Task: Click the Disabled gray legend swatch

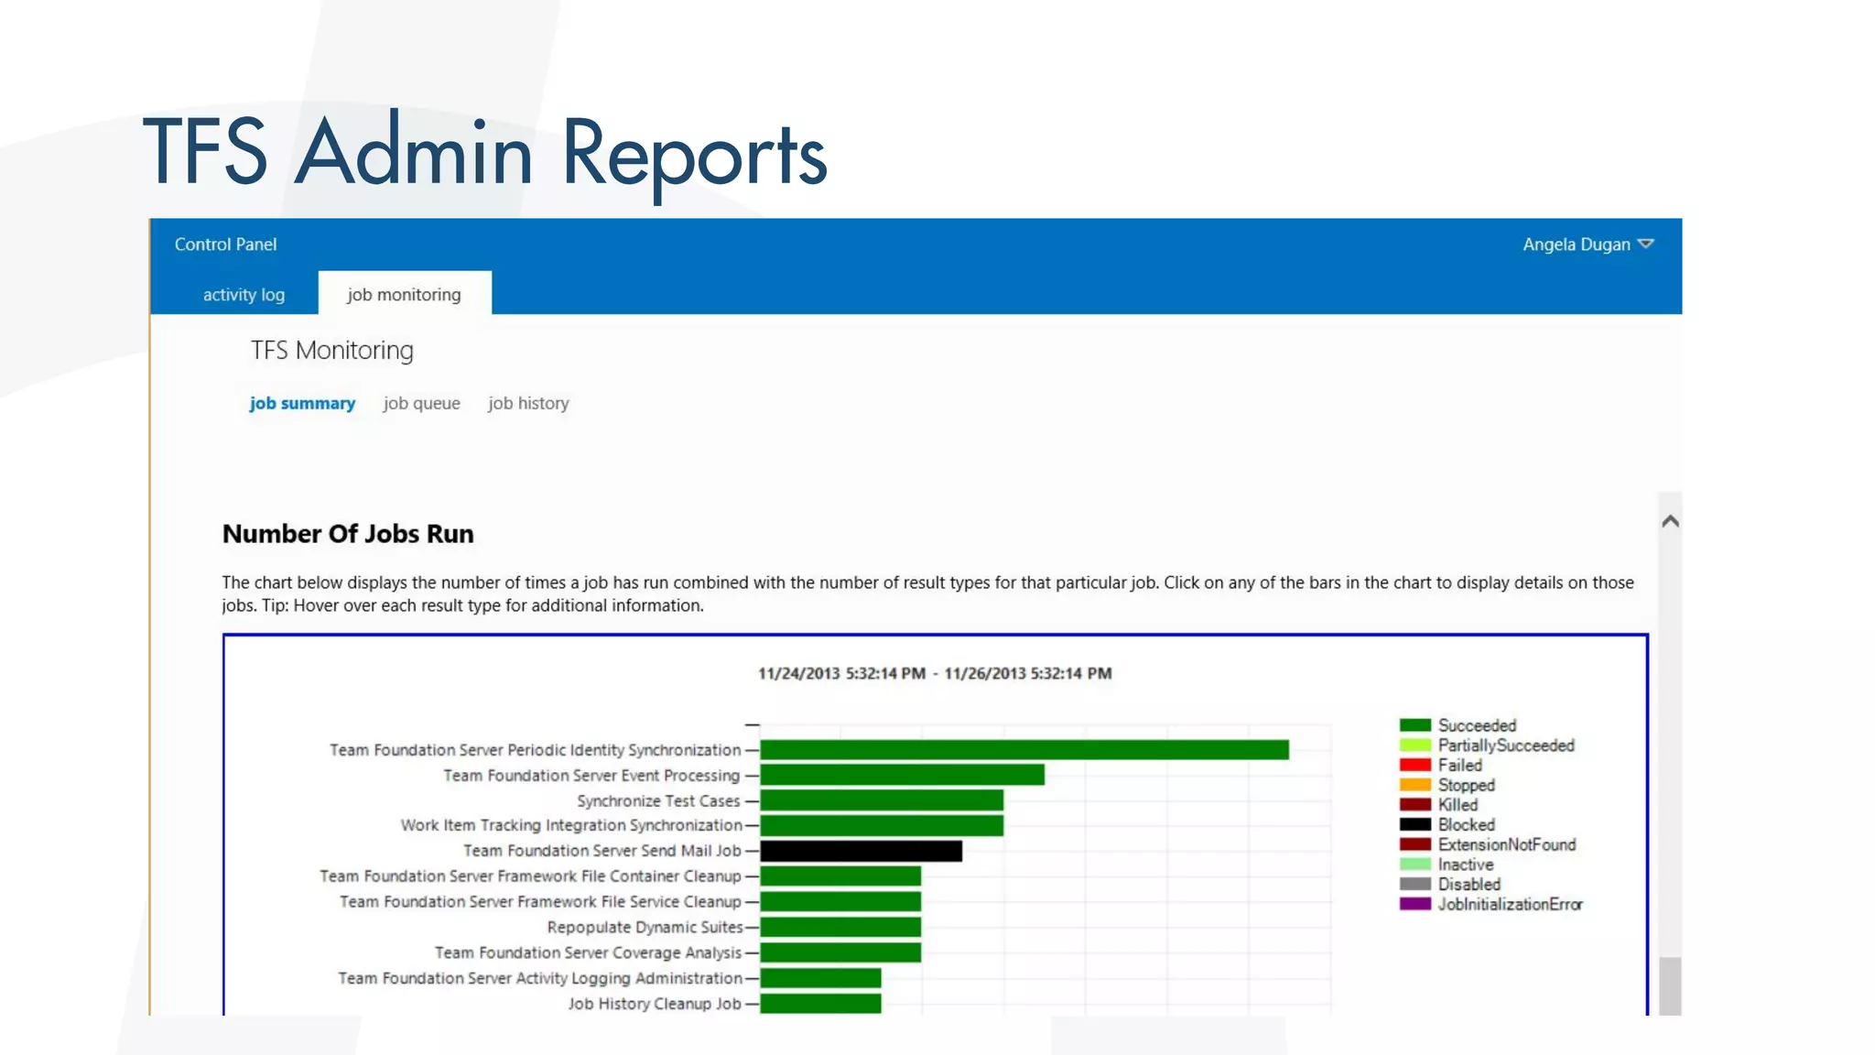Action: pos(1414,884)
